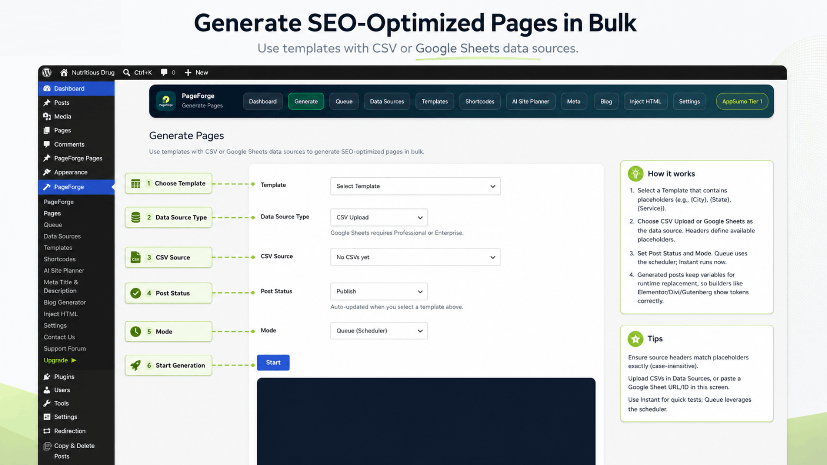This screenshot has height=465, width=827.
Task: Click the home icon beside Nutritious Drug
Action: [x=64, y=72]
